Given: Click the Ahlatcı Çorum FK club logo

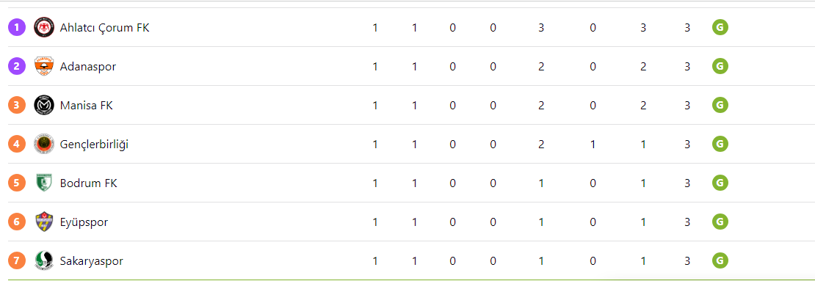Looking at the screenshot, I should 43,28.
